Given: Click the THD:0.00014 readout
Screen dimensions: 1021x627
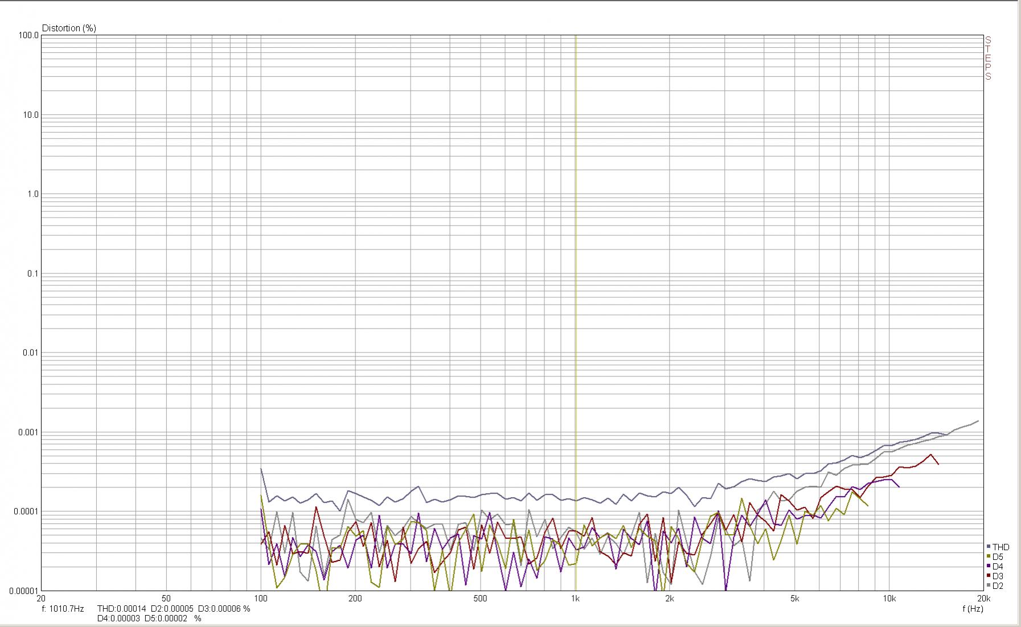Looking at the screenshot, I should 121,608.
